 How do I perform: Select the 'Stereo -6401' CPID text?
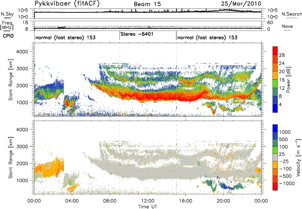click(x=137, y=34)
